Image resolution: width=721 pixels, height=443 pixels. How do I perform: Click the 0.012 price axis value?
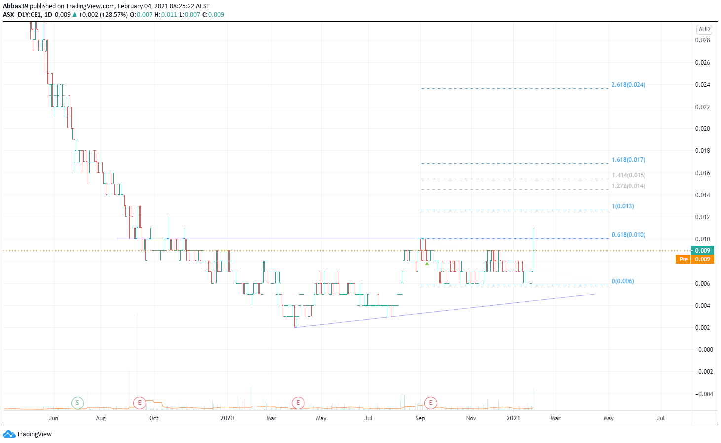coord(703,217)
